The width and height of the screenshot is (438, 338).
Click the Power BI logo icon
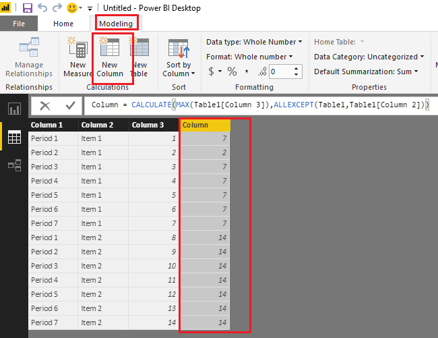point(5,7)
